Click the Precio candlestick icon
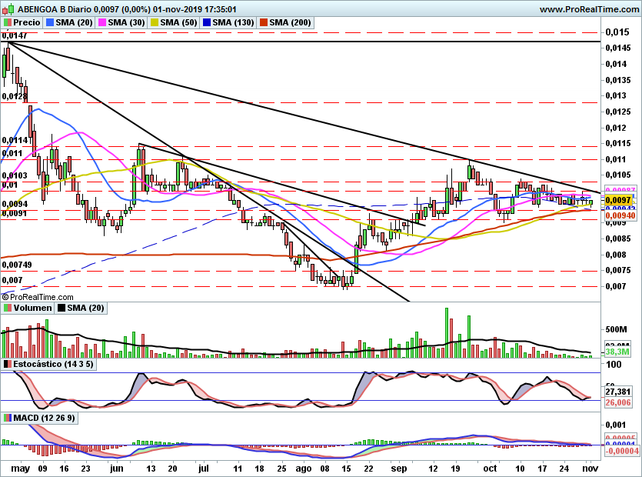 8,22
